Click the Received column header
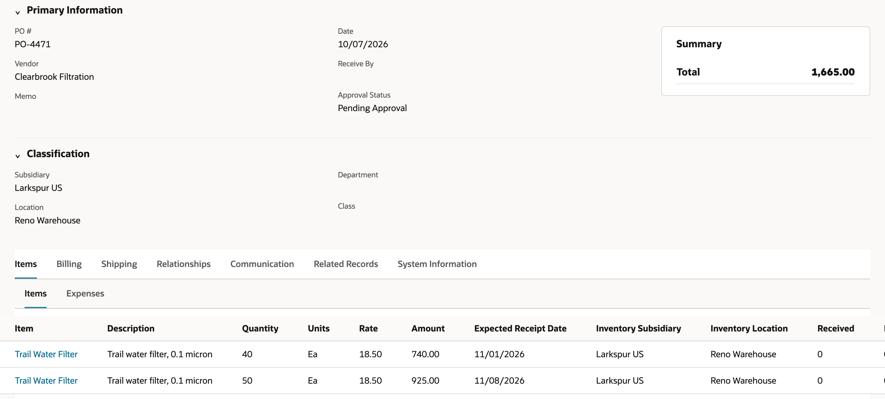 click(836, 328)
